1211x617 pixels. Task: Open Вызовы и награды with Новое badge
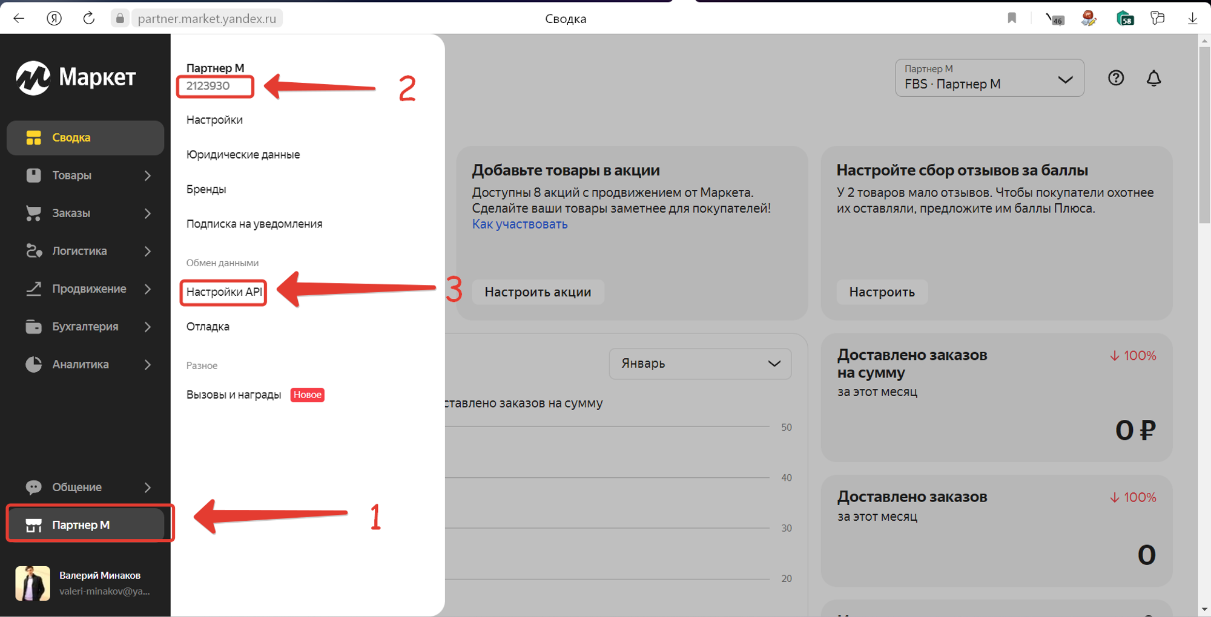(x=234, y=394)
